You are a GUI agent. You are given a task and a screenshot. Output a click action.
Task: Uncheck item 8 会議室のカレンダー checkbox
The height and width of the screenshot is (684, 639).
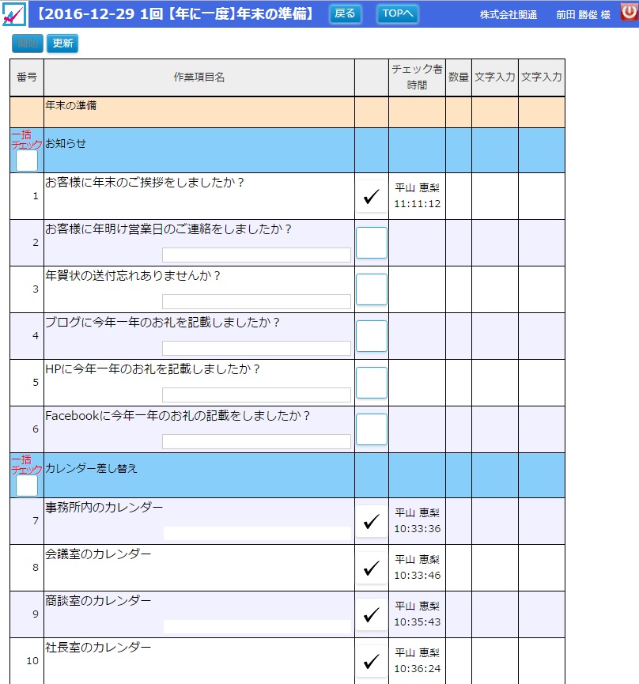(x=372, y=568)
